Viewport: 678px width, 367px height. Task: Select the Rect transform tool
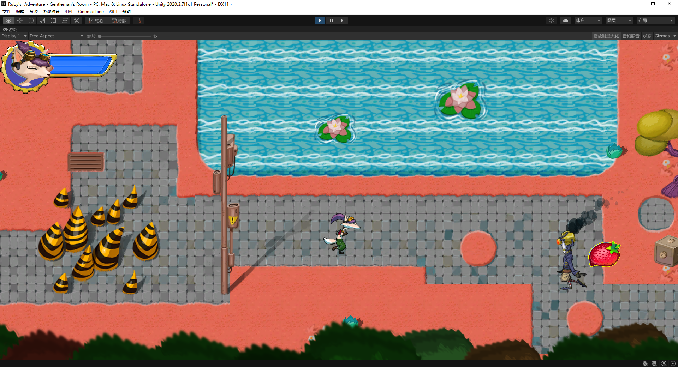click(x=54, y=20)
